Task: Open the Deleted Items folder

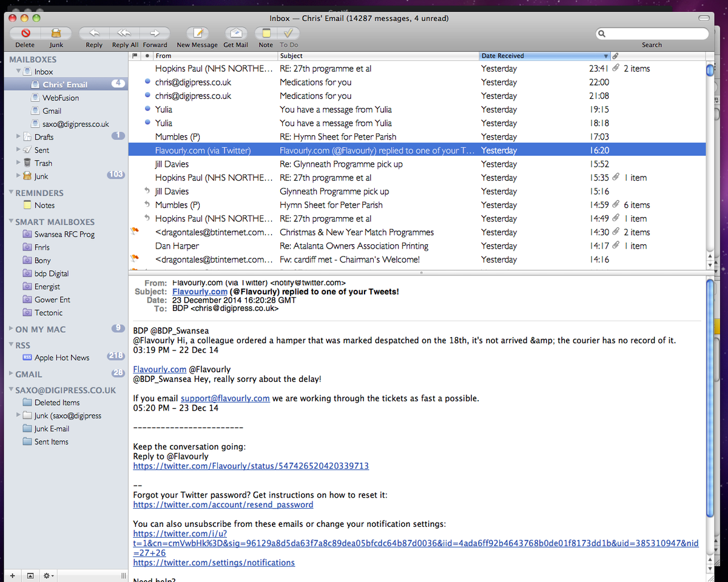Action: click(57, 403)
